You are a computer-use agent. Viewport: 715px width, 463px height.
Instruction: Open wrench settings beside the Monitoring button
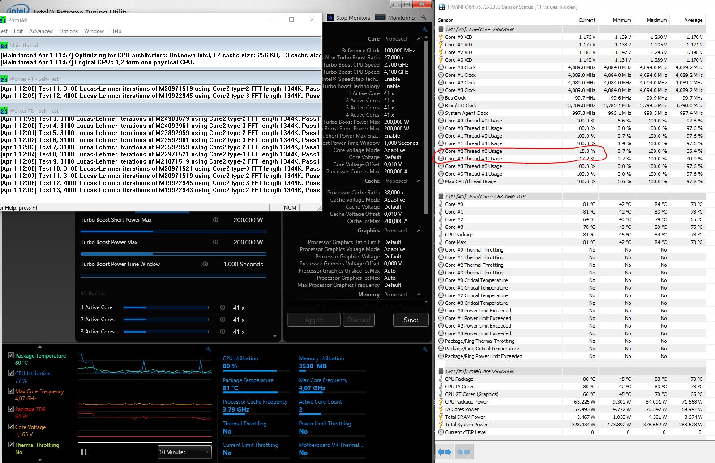click(424, 17)
